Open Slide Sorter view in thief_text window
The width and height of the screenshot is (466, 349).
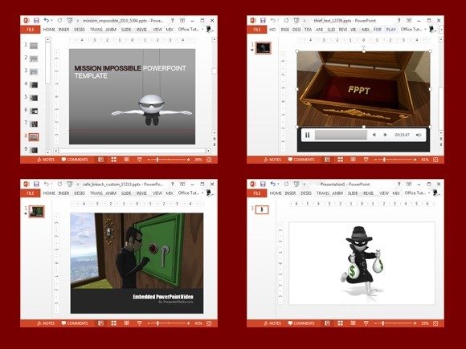(x=341, y=160)
